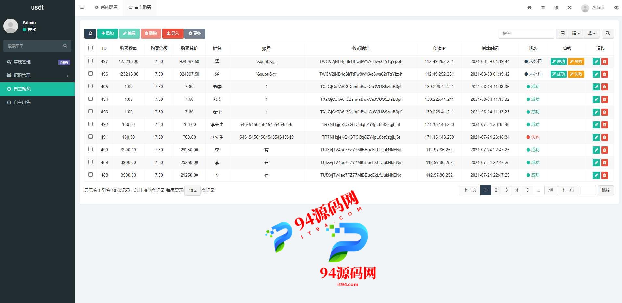This screenshot has height=303, width=622.
Task: Select 自主购买 in the sidebar
Action: click(37, 89)
